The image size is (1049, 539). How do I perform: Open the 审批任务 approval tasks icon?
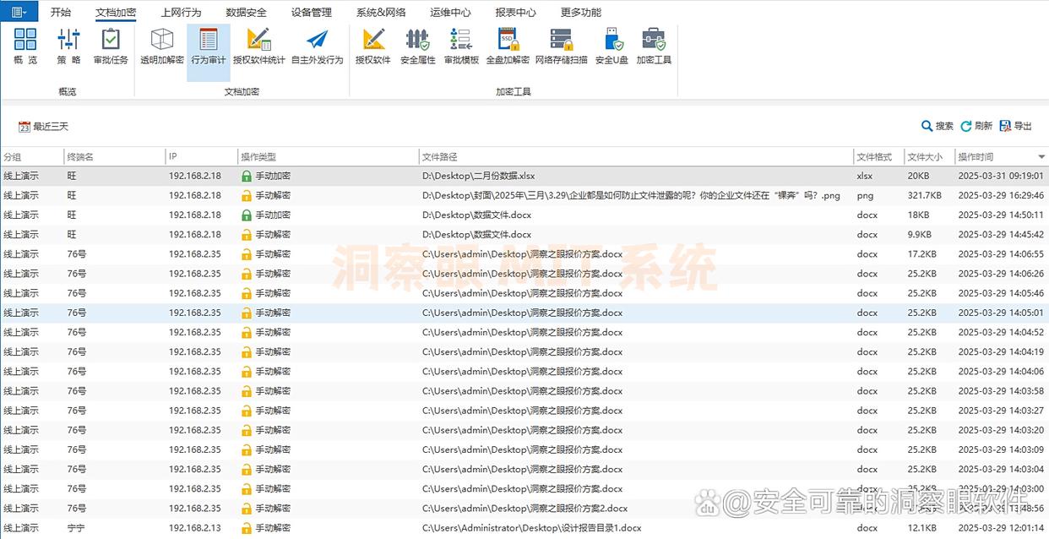[111, 46]
